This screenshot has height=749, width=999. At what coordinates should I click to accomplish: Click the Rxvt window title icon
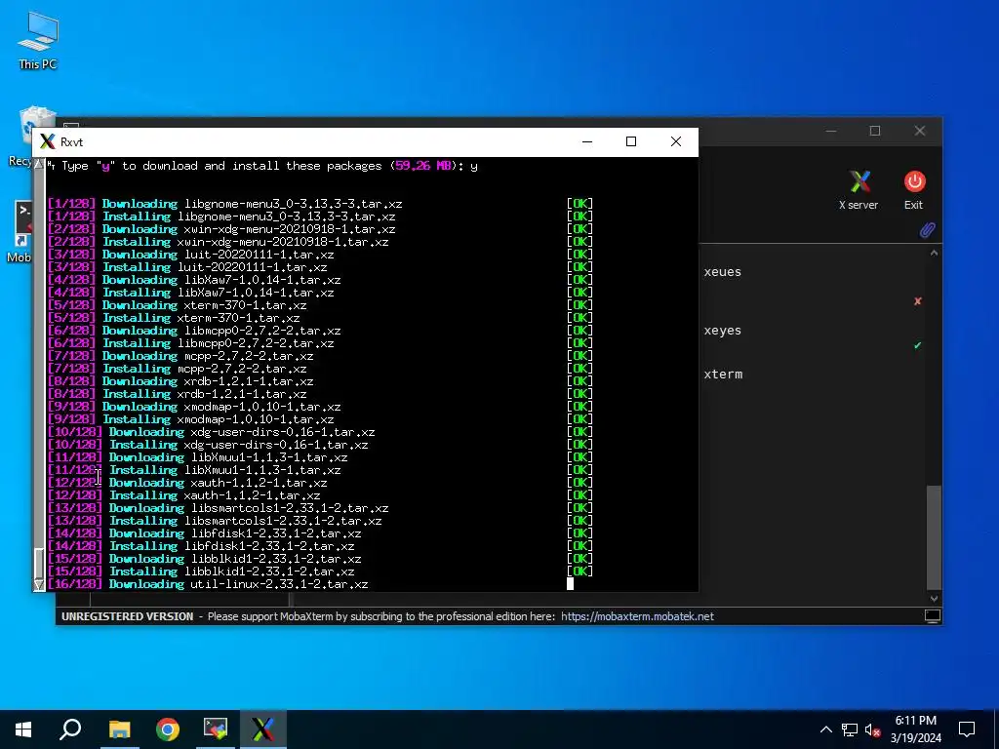click(x=48, y=141)
